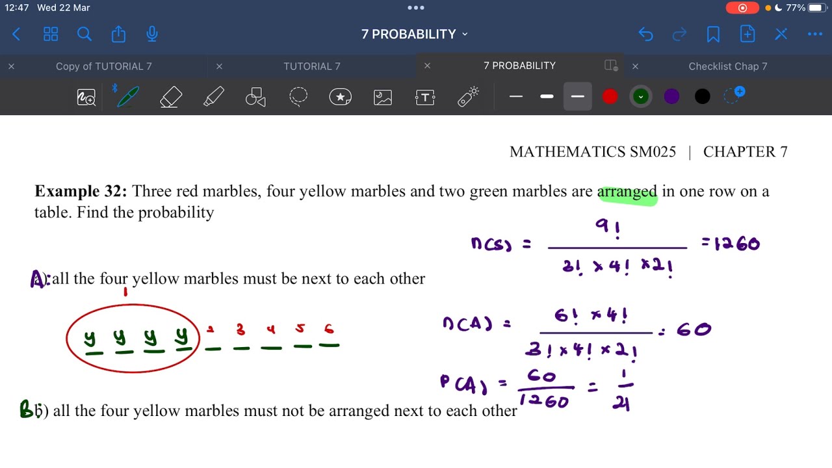Tap the MATHEMATICS SM025 header text
The width and height of the screenshot is (832, 468).
tap(593, 152)
